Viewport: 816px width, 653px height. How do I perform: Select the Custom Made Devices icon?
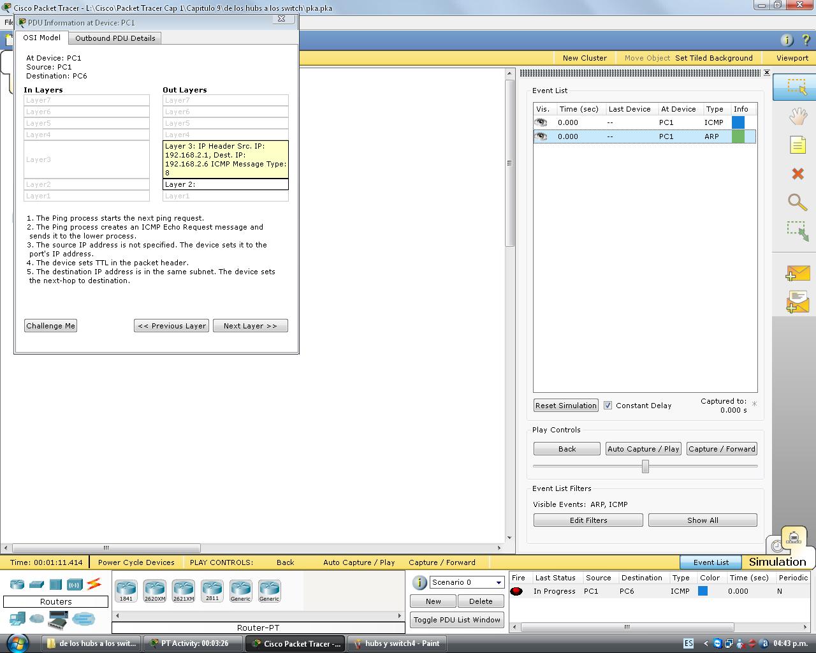[x=58, y=619]
